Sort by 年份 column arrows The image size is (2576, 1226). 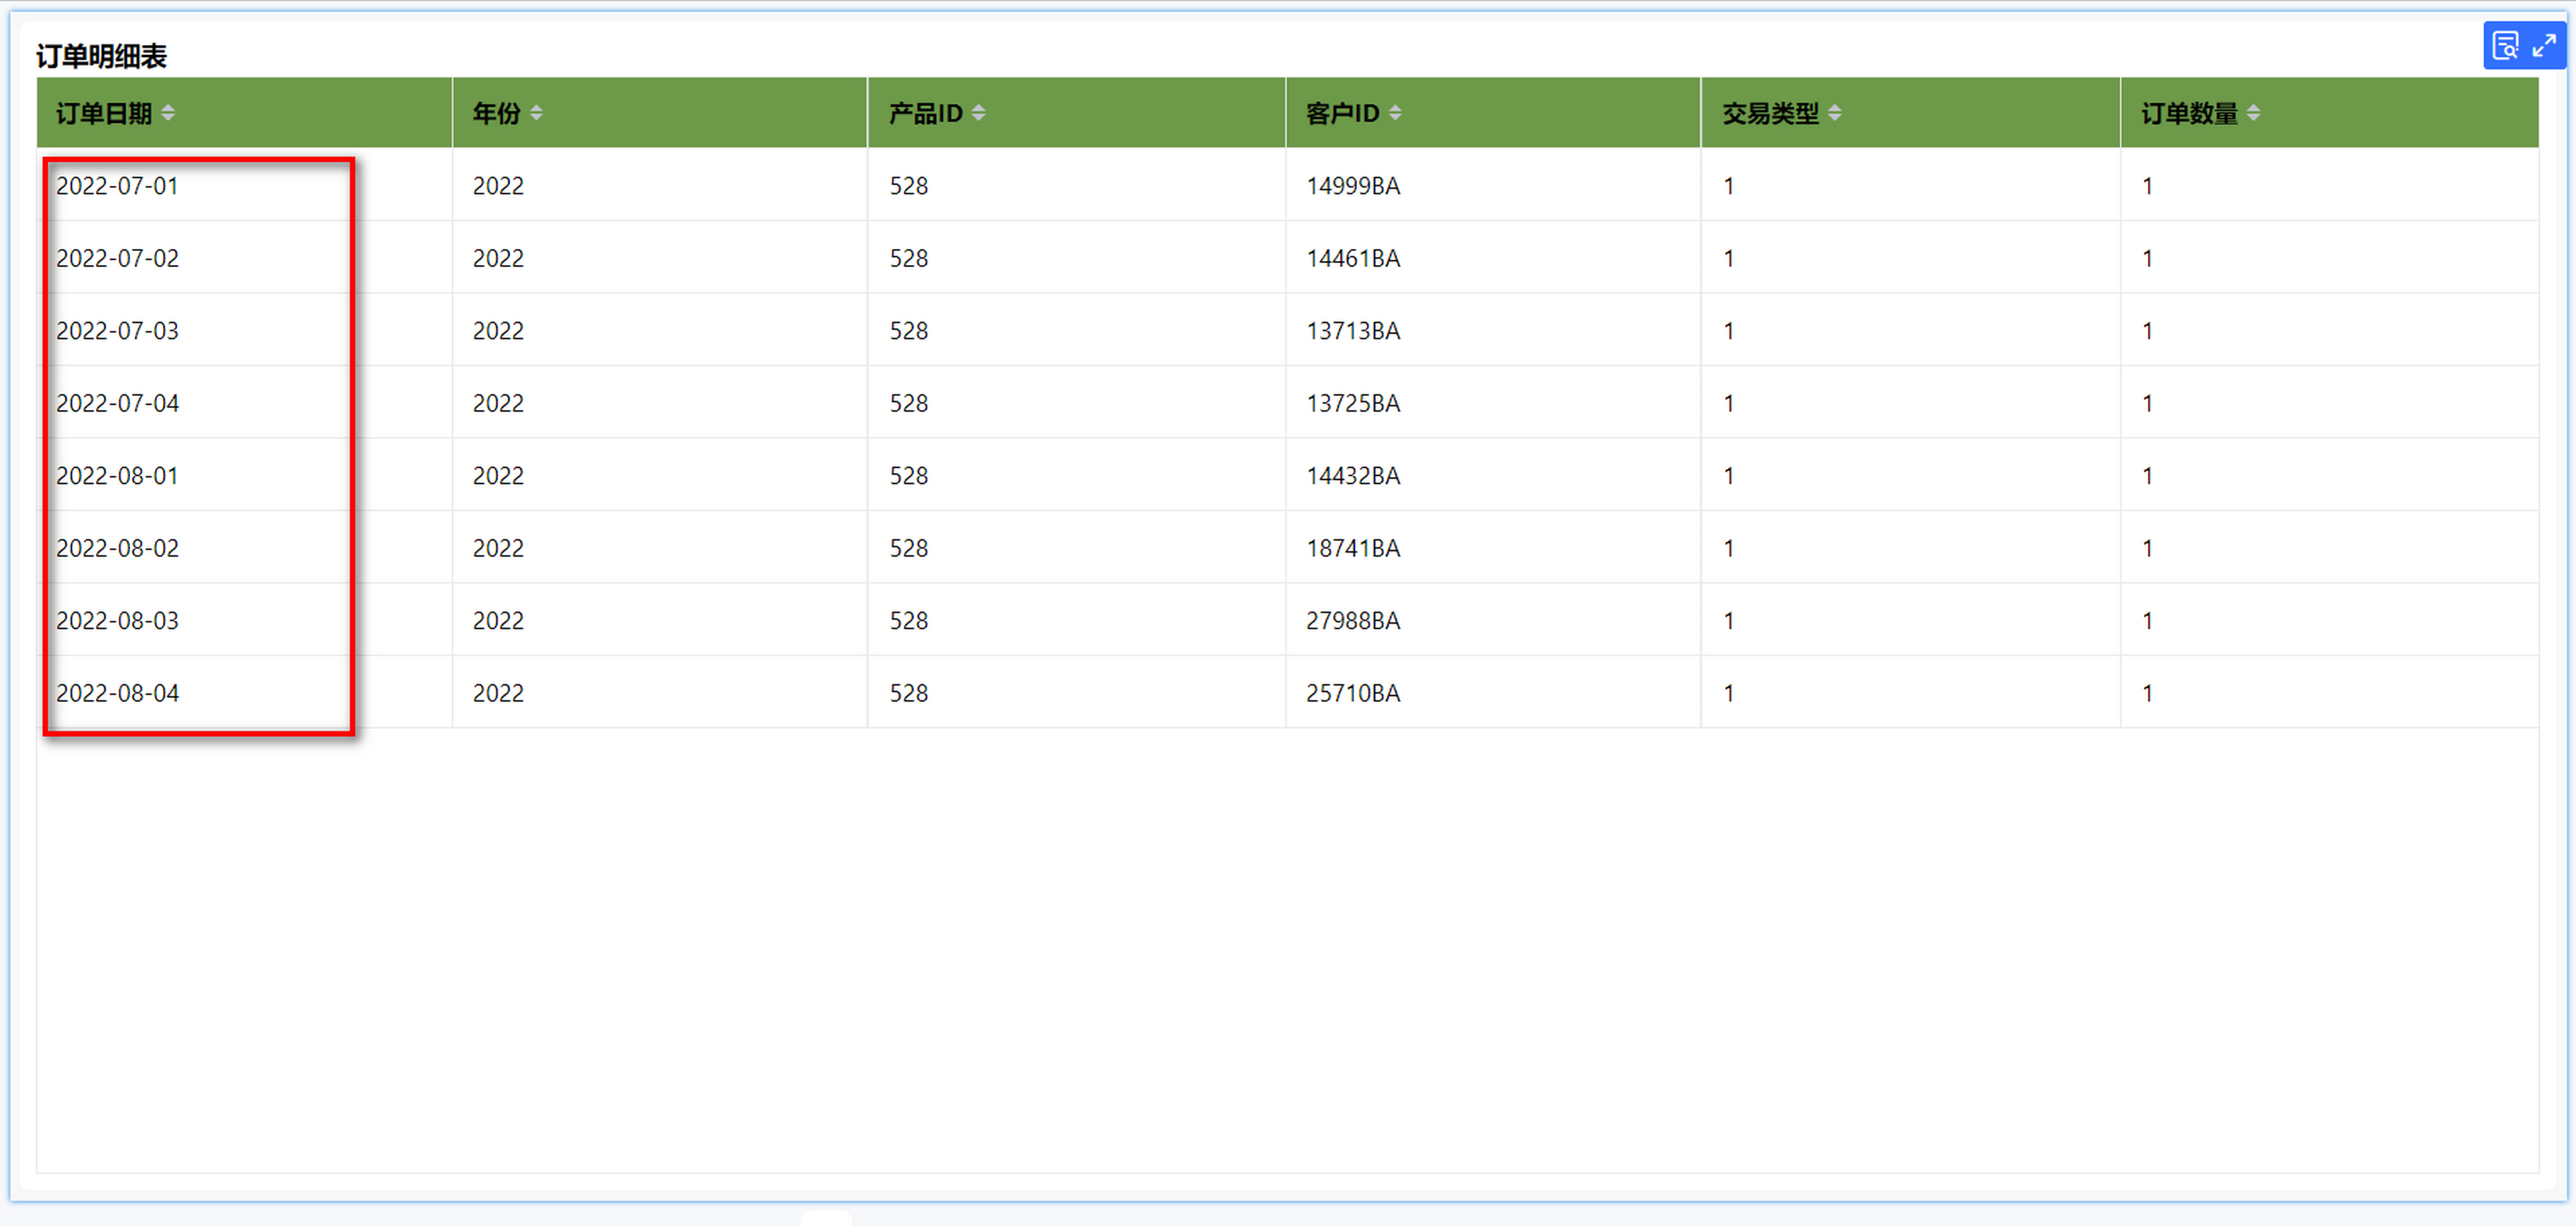[x=537, y=113]
